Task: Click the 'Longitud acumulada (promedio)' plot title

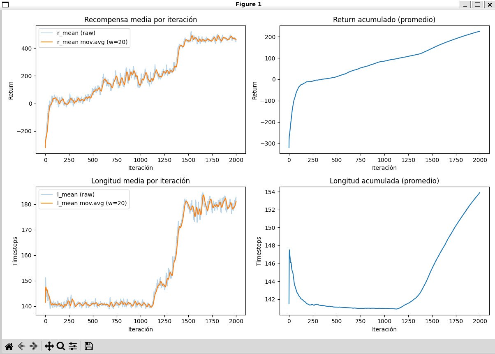Action: coord(384,181)
